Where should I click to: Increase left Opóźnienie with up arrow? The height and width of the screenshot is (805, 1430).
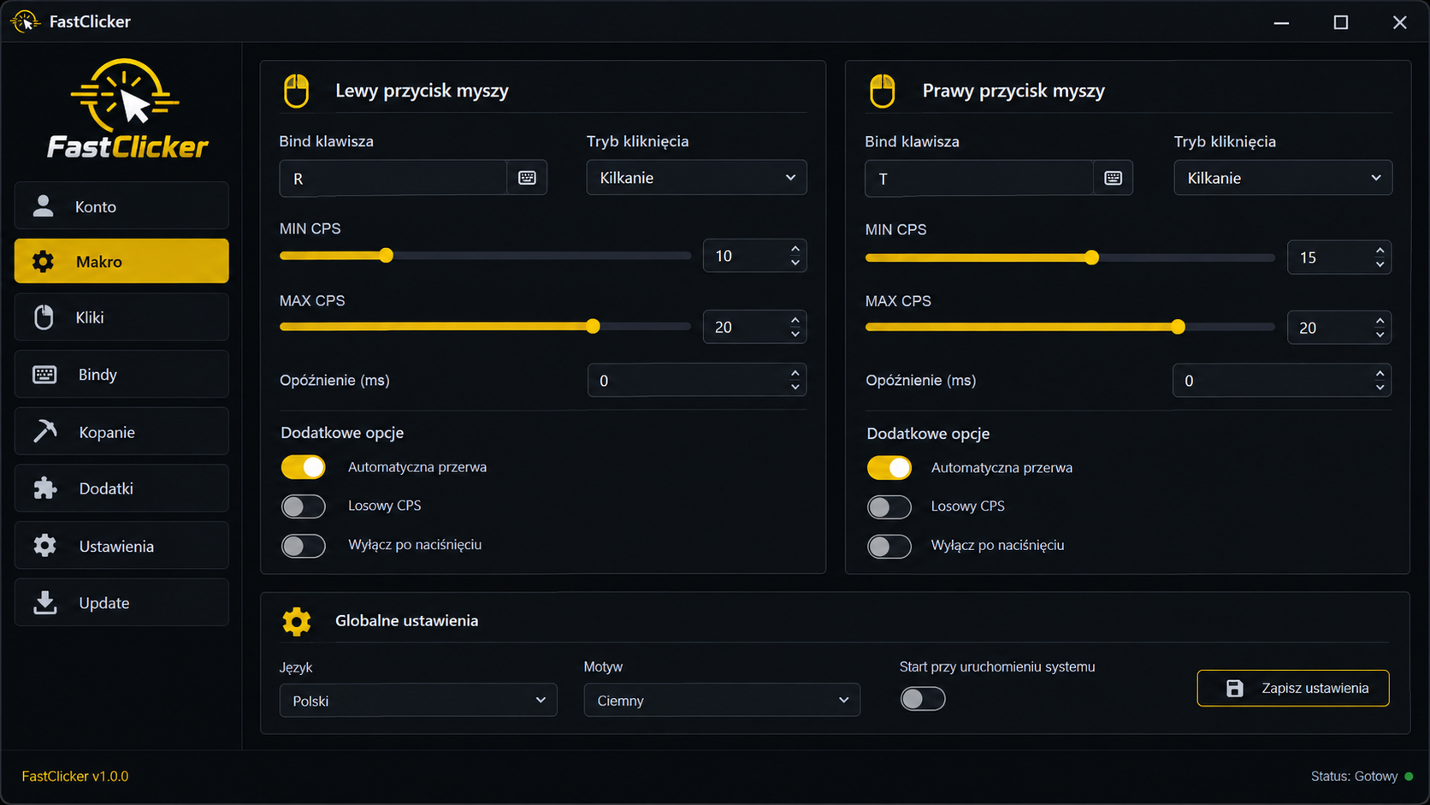pos(795,374)
